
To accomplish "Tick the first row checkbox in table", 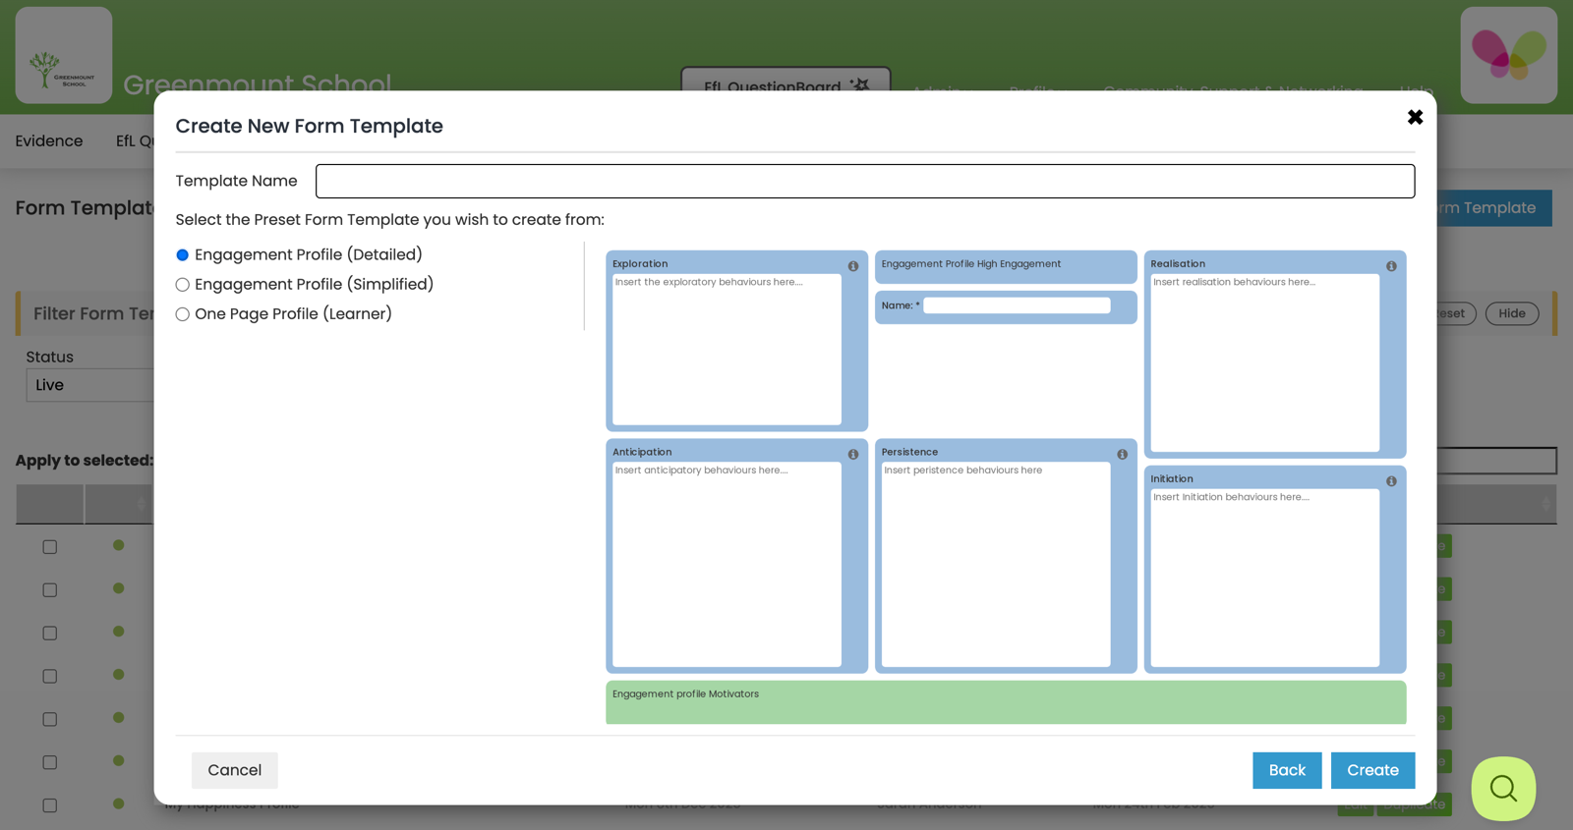I will 50,547.
